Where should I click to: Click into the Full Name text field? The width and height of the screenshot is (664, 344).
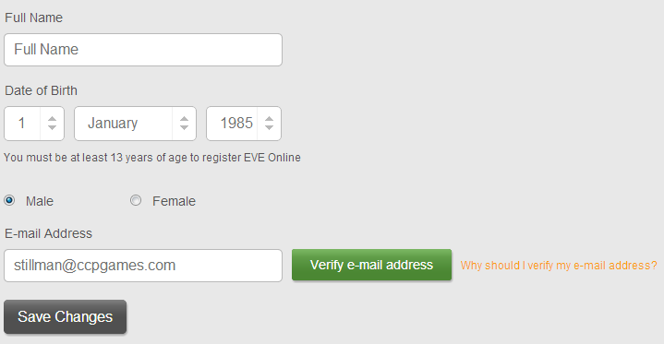click(143, 50)
